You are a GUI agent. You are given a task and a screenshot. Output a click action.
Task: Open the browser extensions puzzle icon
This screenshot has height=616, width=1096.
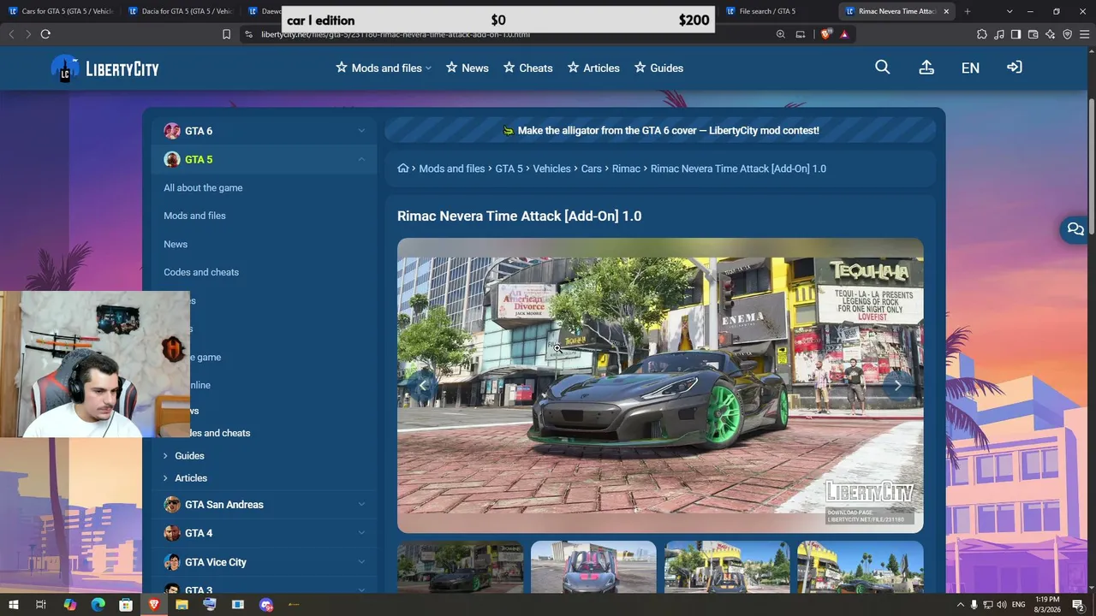[x=982, y=34]
